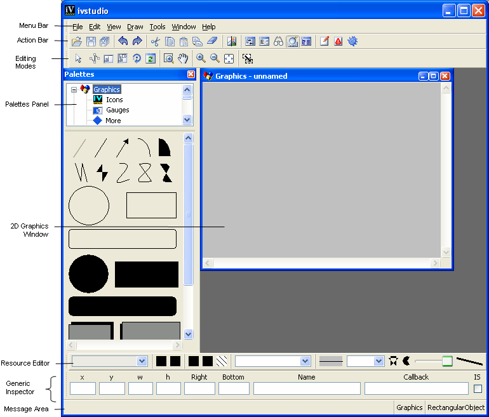
Task: Click the Undo arrow icon
Action: pyautogui.click(x=123, y=42)
